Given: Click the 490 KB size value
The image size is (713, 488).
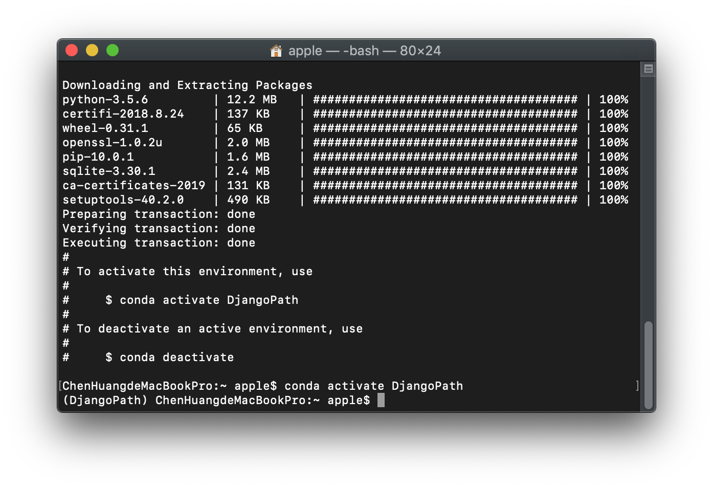Looking at the screenshot, I should tap(248, 199).
